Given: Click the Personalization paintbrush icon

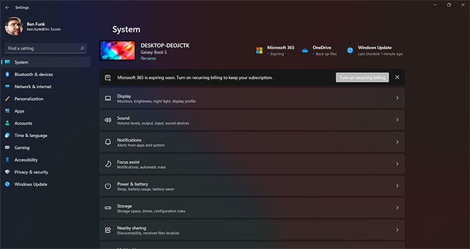Looking at the screenshot, I should 7,99.
